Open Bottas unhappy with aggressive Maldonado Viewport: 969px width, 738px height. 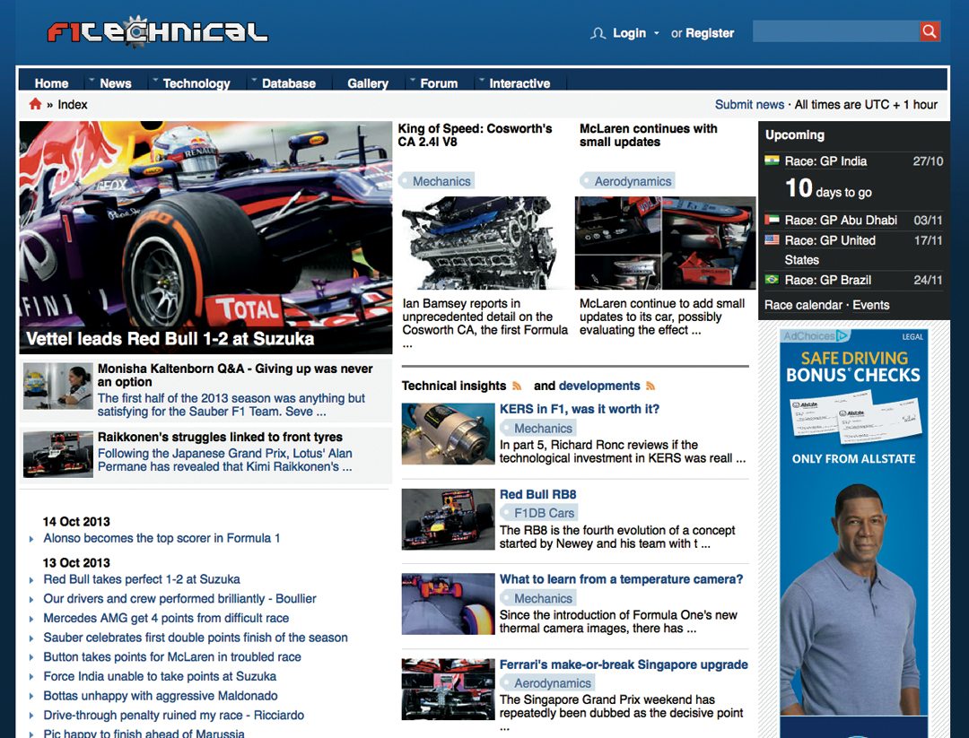point(160,695)
